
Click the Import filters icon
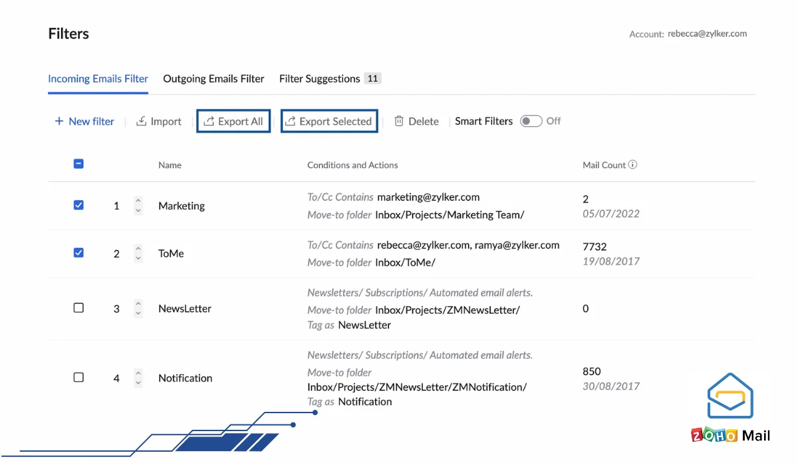pos(142,121)
